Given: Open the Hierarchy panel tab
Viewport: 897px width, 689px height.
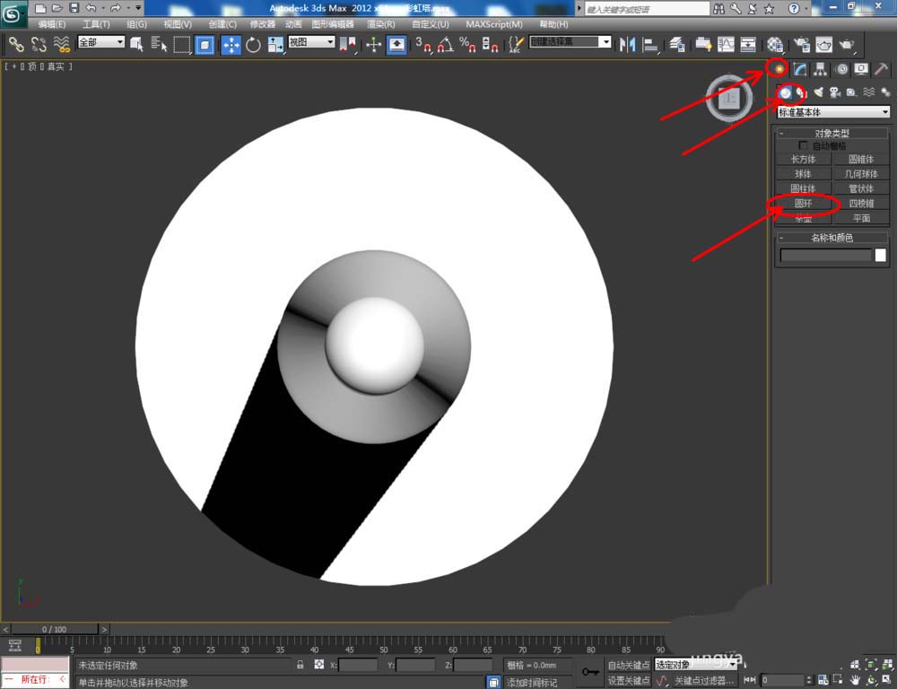Looking at the screenshot, I should click(820, 69).
